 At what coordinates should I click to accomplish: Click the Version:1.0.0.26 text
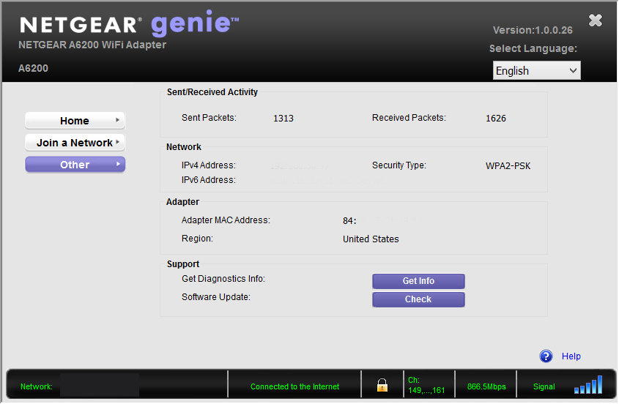pos(533,30)
